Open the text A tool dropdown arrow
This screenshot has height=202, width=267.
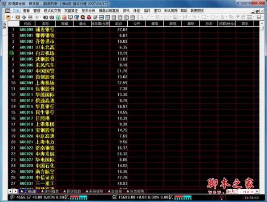point(227,17)
